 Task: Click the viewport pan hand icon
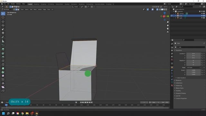click(168, 25)
